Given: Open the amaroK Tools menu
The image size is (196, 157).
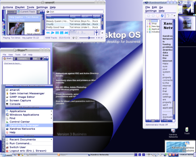Looking at the screenshot, I should (30, 7).
